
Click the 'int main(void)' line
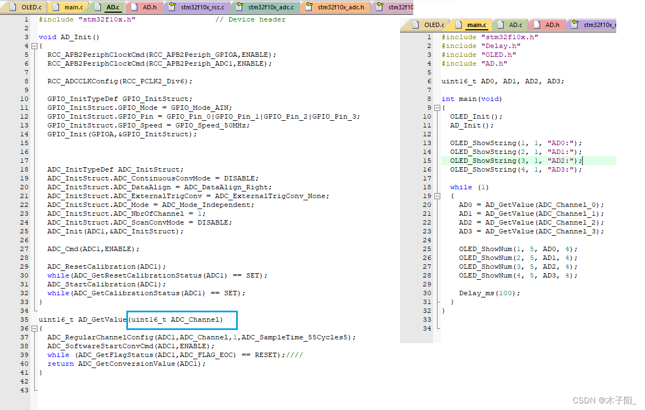[472, 99]
